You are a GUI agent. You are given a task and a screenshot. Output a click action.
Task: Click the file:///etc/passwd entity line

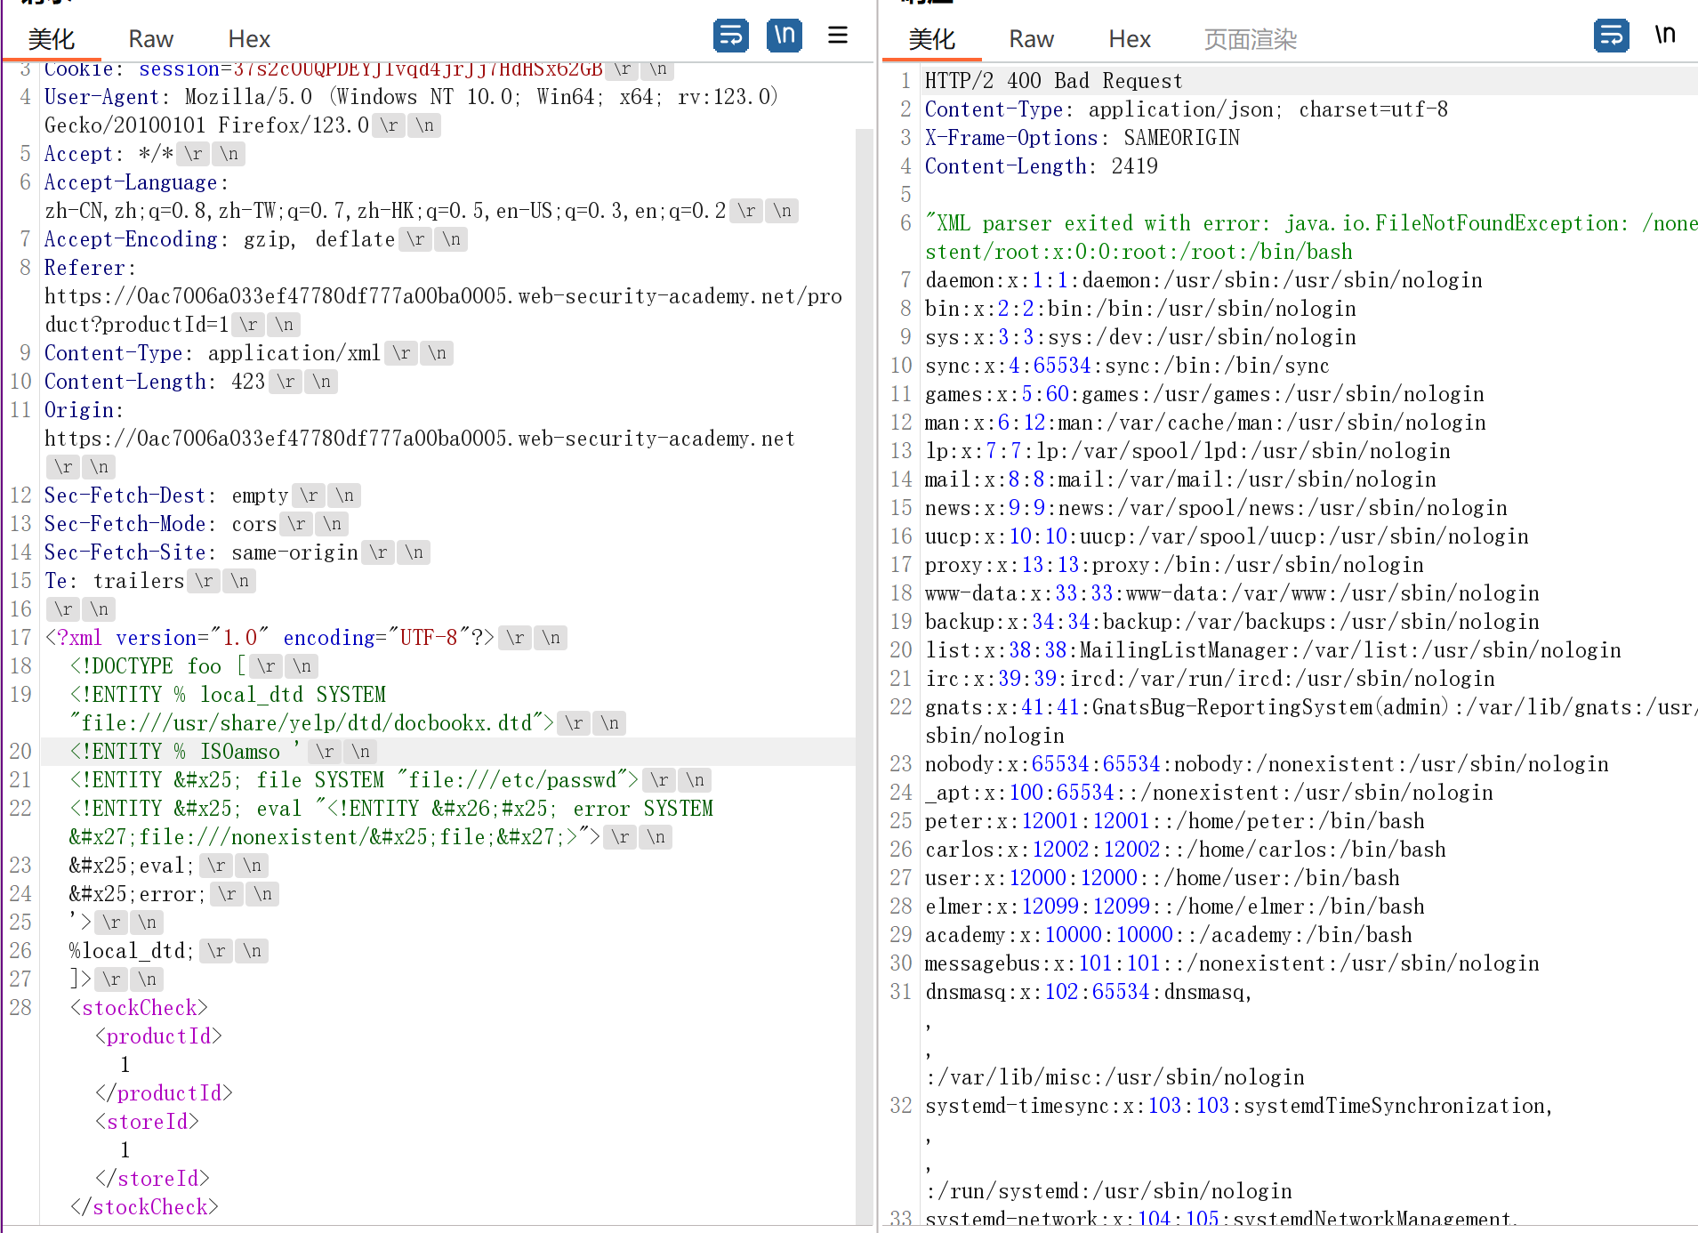tap(354, 780)
